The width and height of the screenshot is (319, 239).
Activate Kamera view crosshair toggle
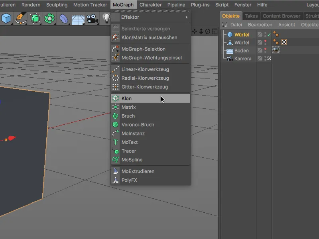pyautogui.click(x=269, y=59)
